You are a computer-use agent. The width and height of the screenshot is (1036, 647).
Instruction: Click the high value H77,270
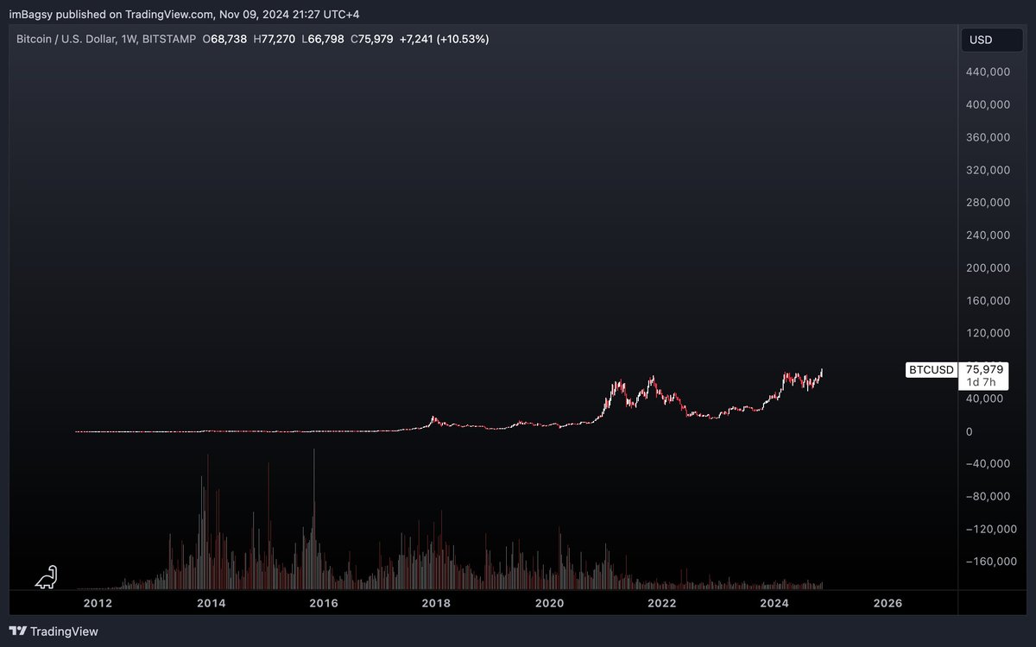(274, 39)
